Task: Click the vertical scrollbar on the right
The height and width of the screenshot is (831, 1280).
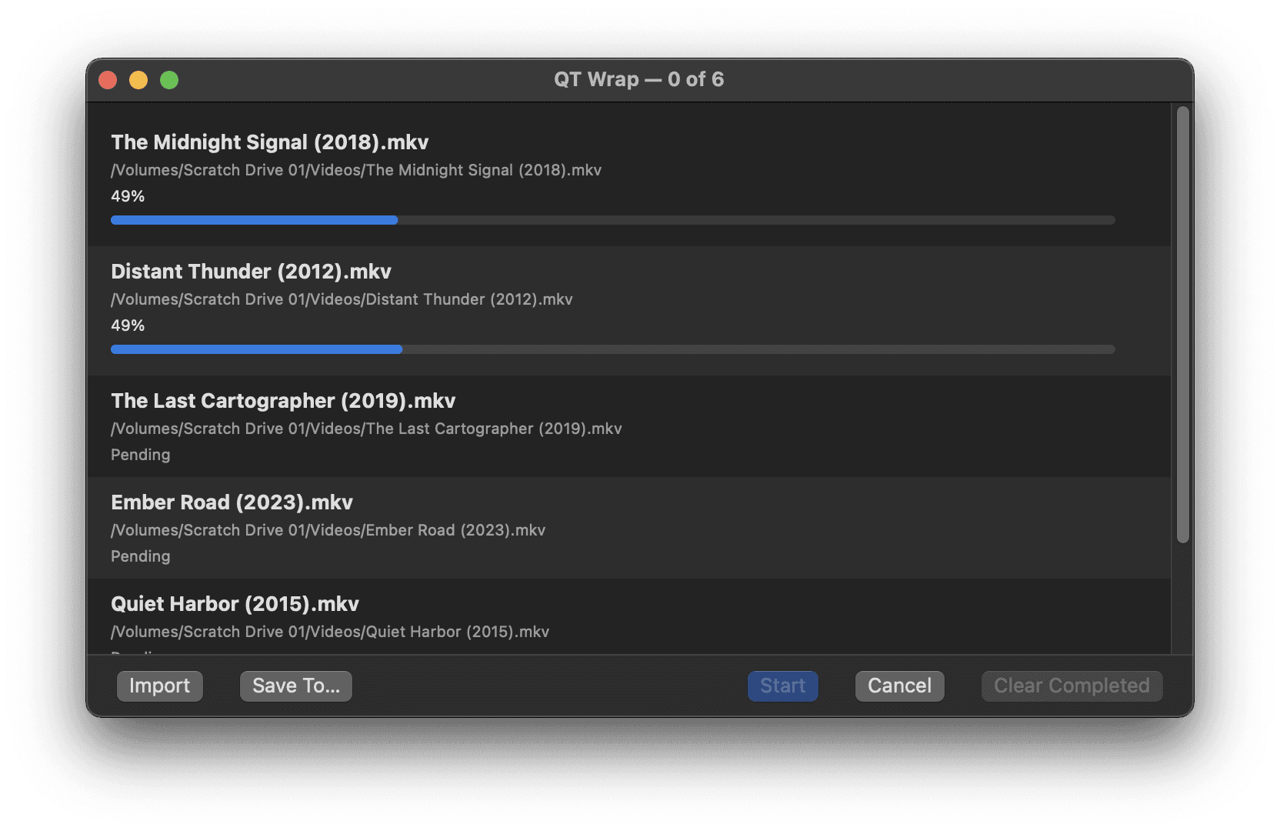Action: pyautogui.click(x=1181, y=323)
